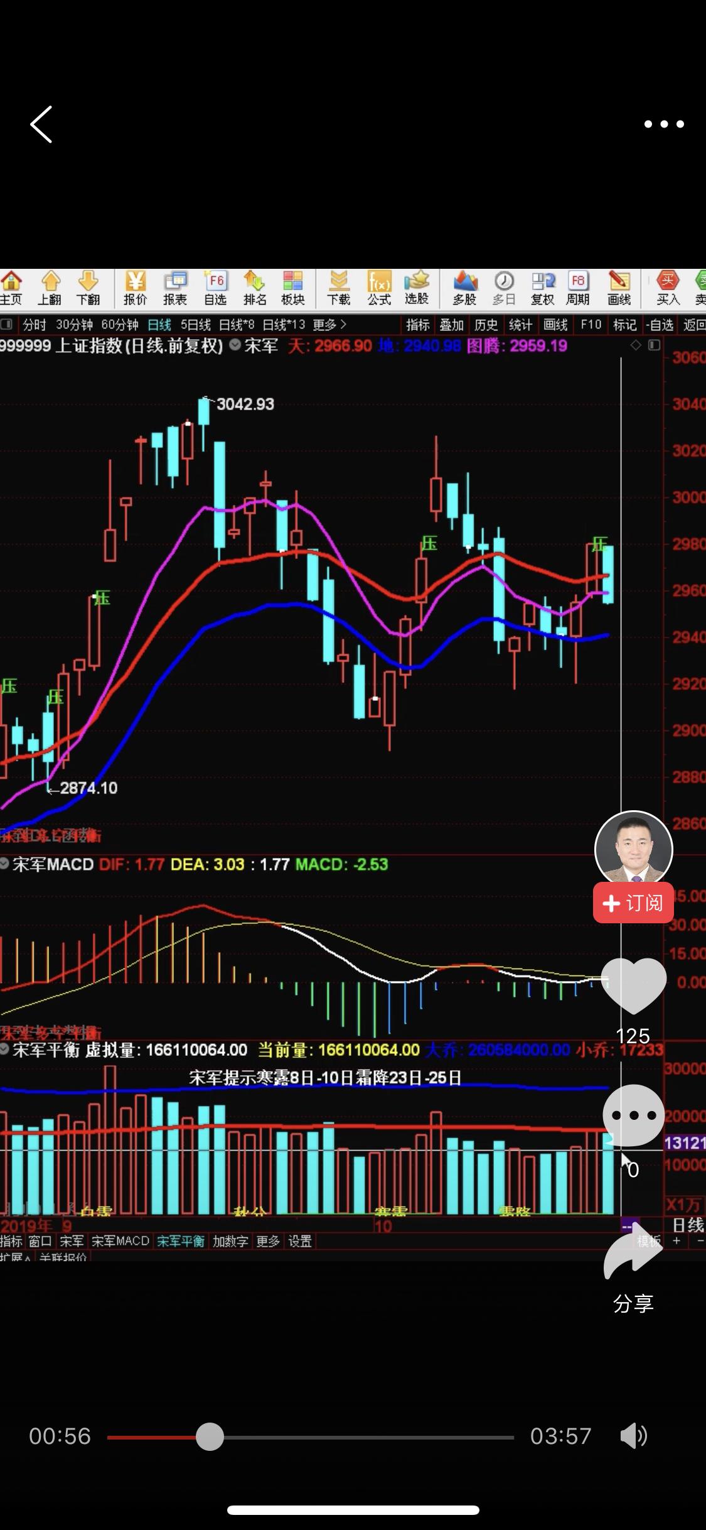Screen dimensions: 706x1530
Task: Open the 自选 F6 watchlist icon
Action: pos(215,288)
